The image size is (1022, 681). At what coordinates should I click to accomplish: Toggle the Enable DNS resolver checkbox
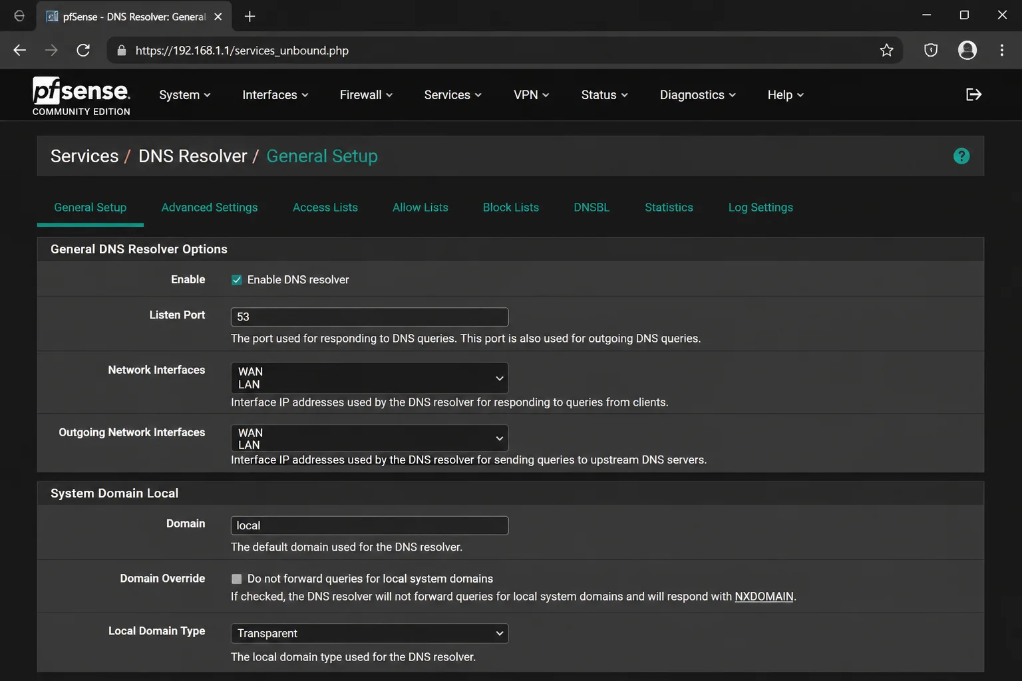coord(236,280)
